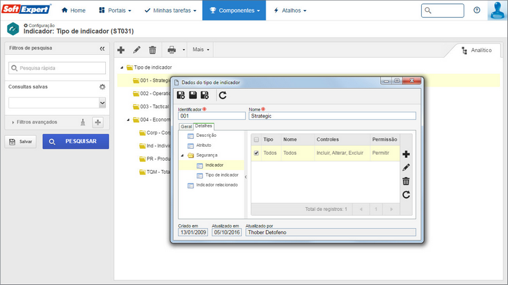Image resolution: width=508 pixels, height=285 pixels.
Task: Expand Filtros avançados section
Action: point(34,122)
